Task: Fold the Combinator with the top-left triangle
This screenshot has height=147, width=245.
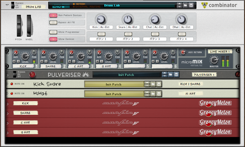Action: 7,5
